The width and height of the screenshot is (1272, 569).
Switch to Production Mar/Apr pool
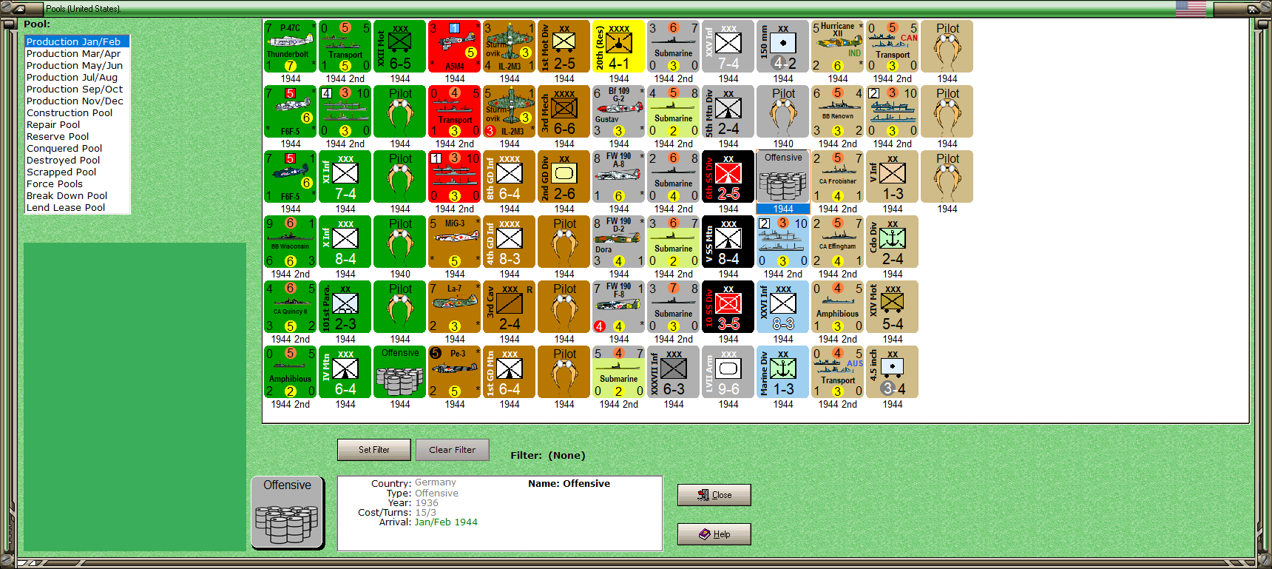point(77,53)
